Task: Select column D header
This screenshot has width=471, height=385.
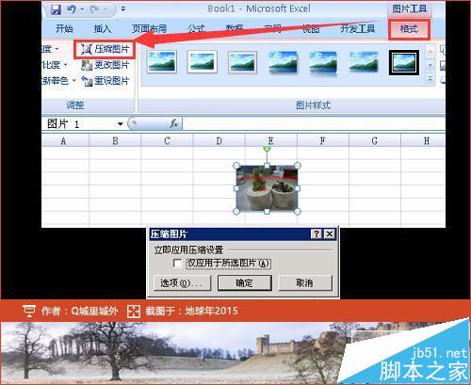Action: 219,141
